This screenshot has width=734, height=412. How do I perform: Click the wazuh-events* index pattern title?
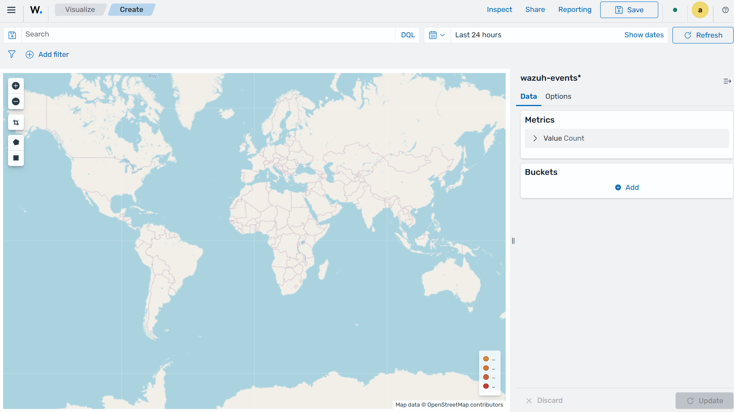point(550,78)
